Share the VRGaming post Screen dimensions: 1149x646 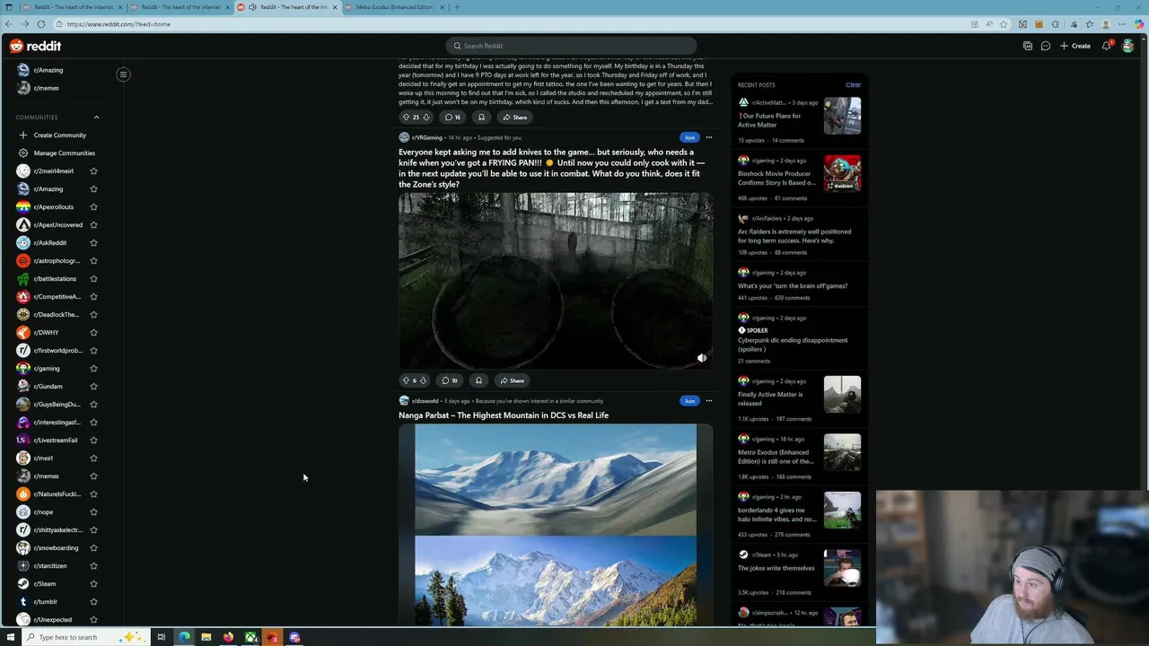coord(513,380)
